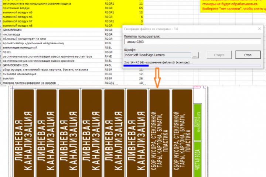
Task: Select cell 'ароматизатор идентичный натуральному'
Action: click(53, 43)
